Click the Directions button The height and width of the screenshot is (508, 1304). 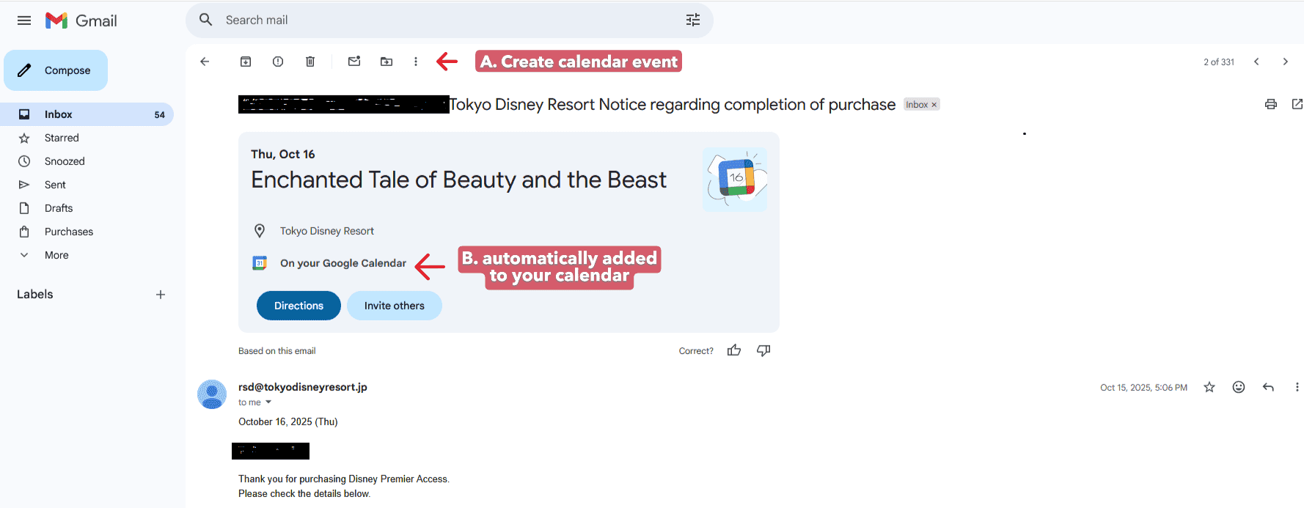pyautogui.click(x=298, y=306)
